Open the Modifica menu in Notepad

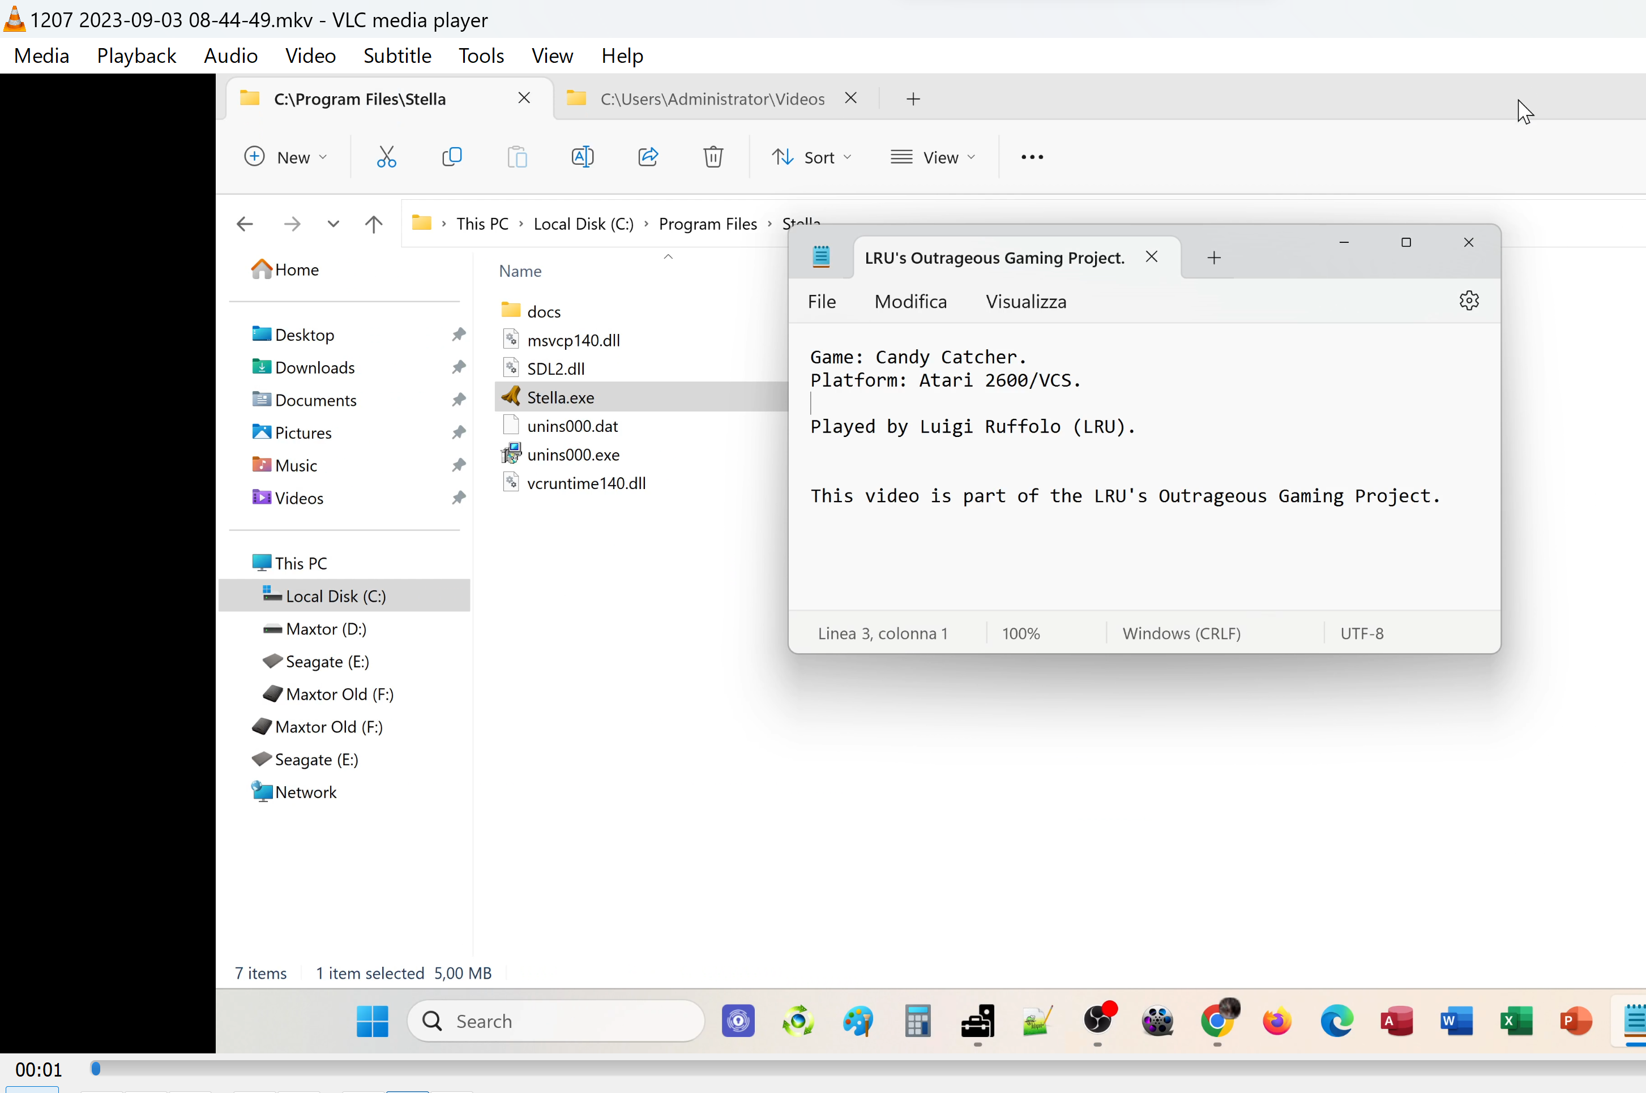910,302
